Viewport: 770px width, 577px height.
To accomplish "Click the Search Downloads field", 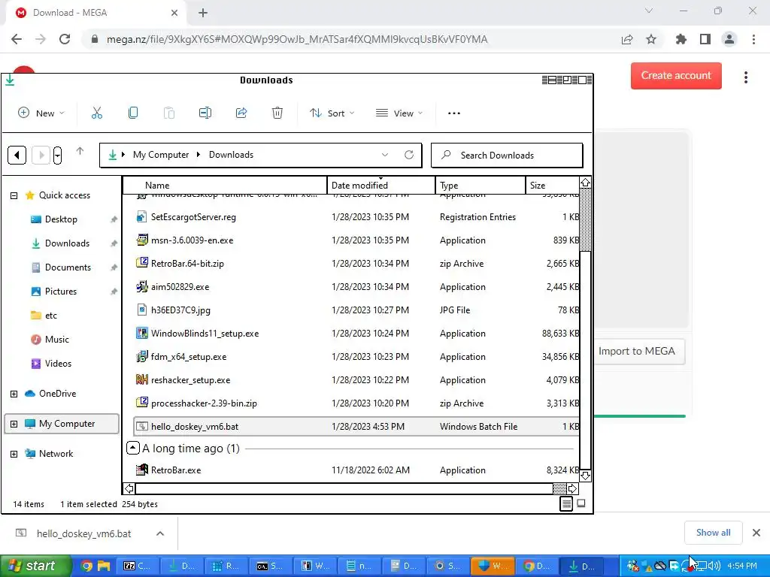I will (507, 155).
